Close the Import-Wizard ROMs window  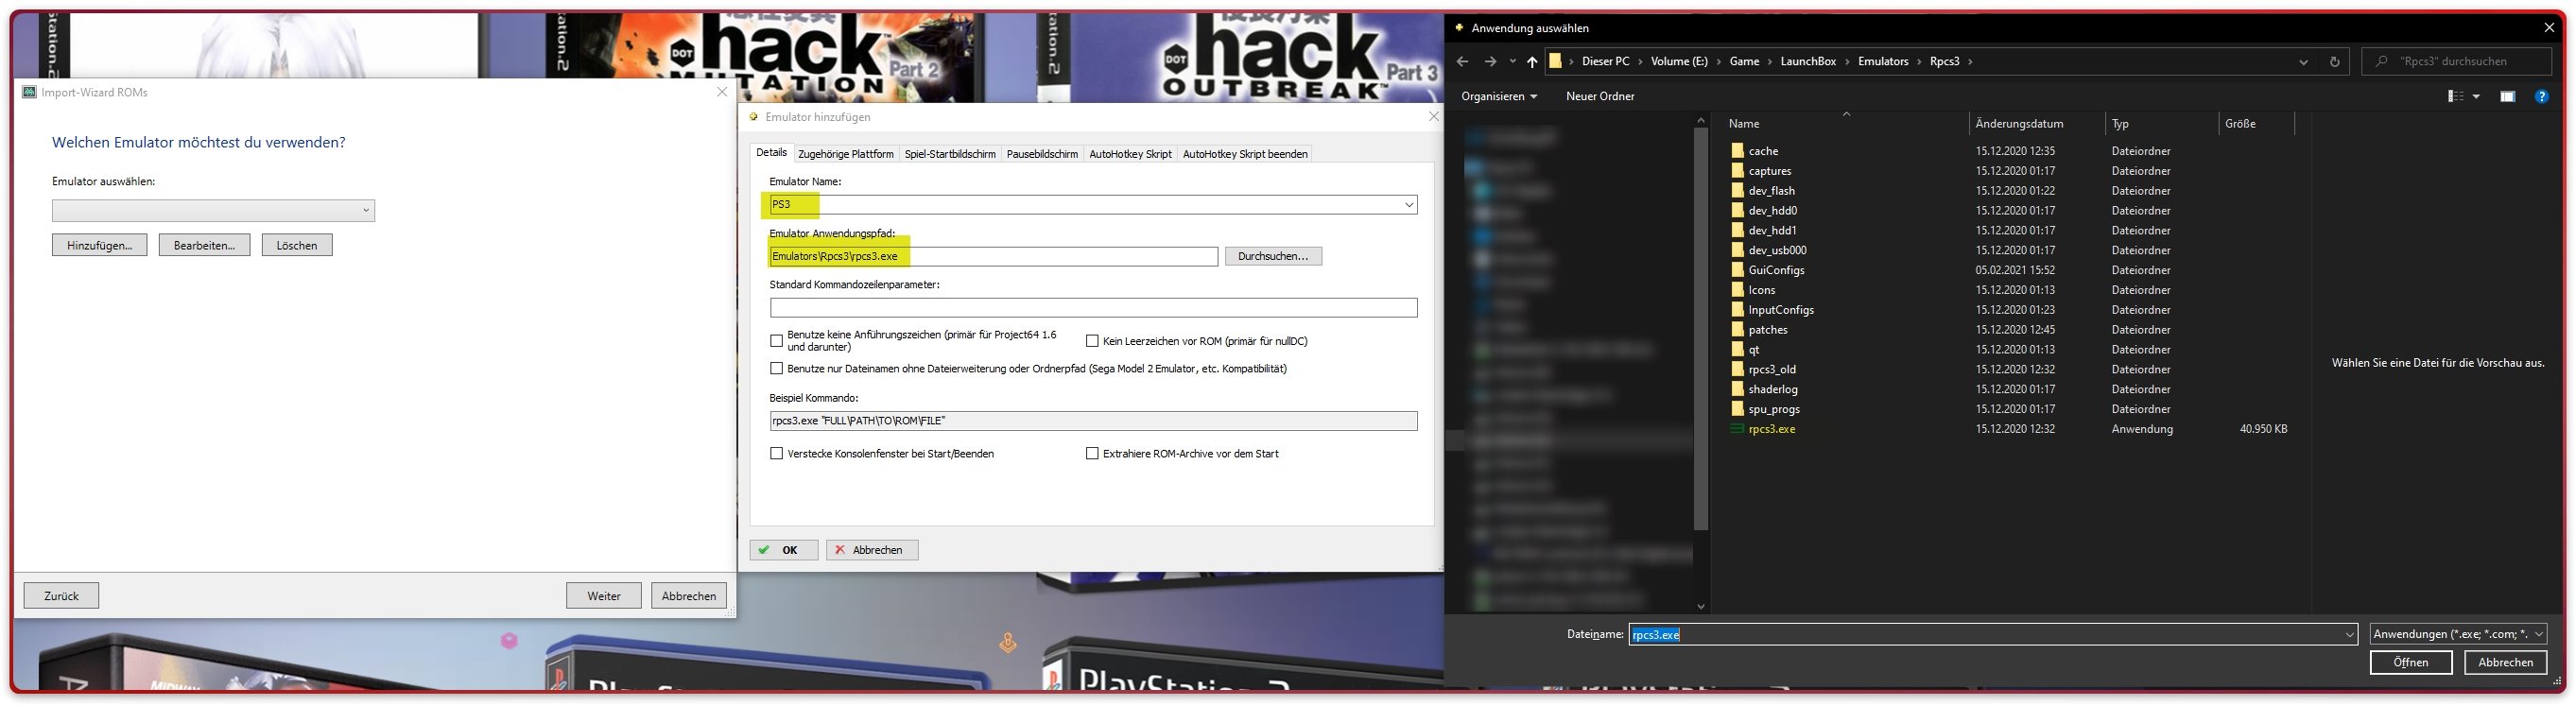click(x=722, y=92)
